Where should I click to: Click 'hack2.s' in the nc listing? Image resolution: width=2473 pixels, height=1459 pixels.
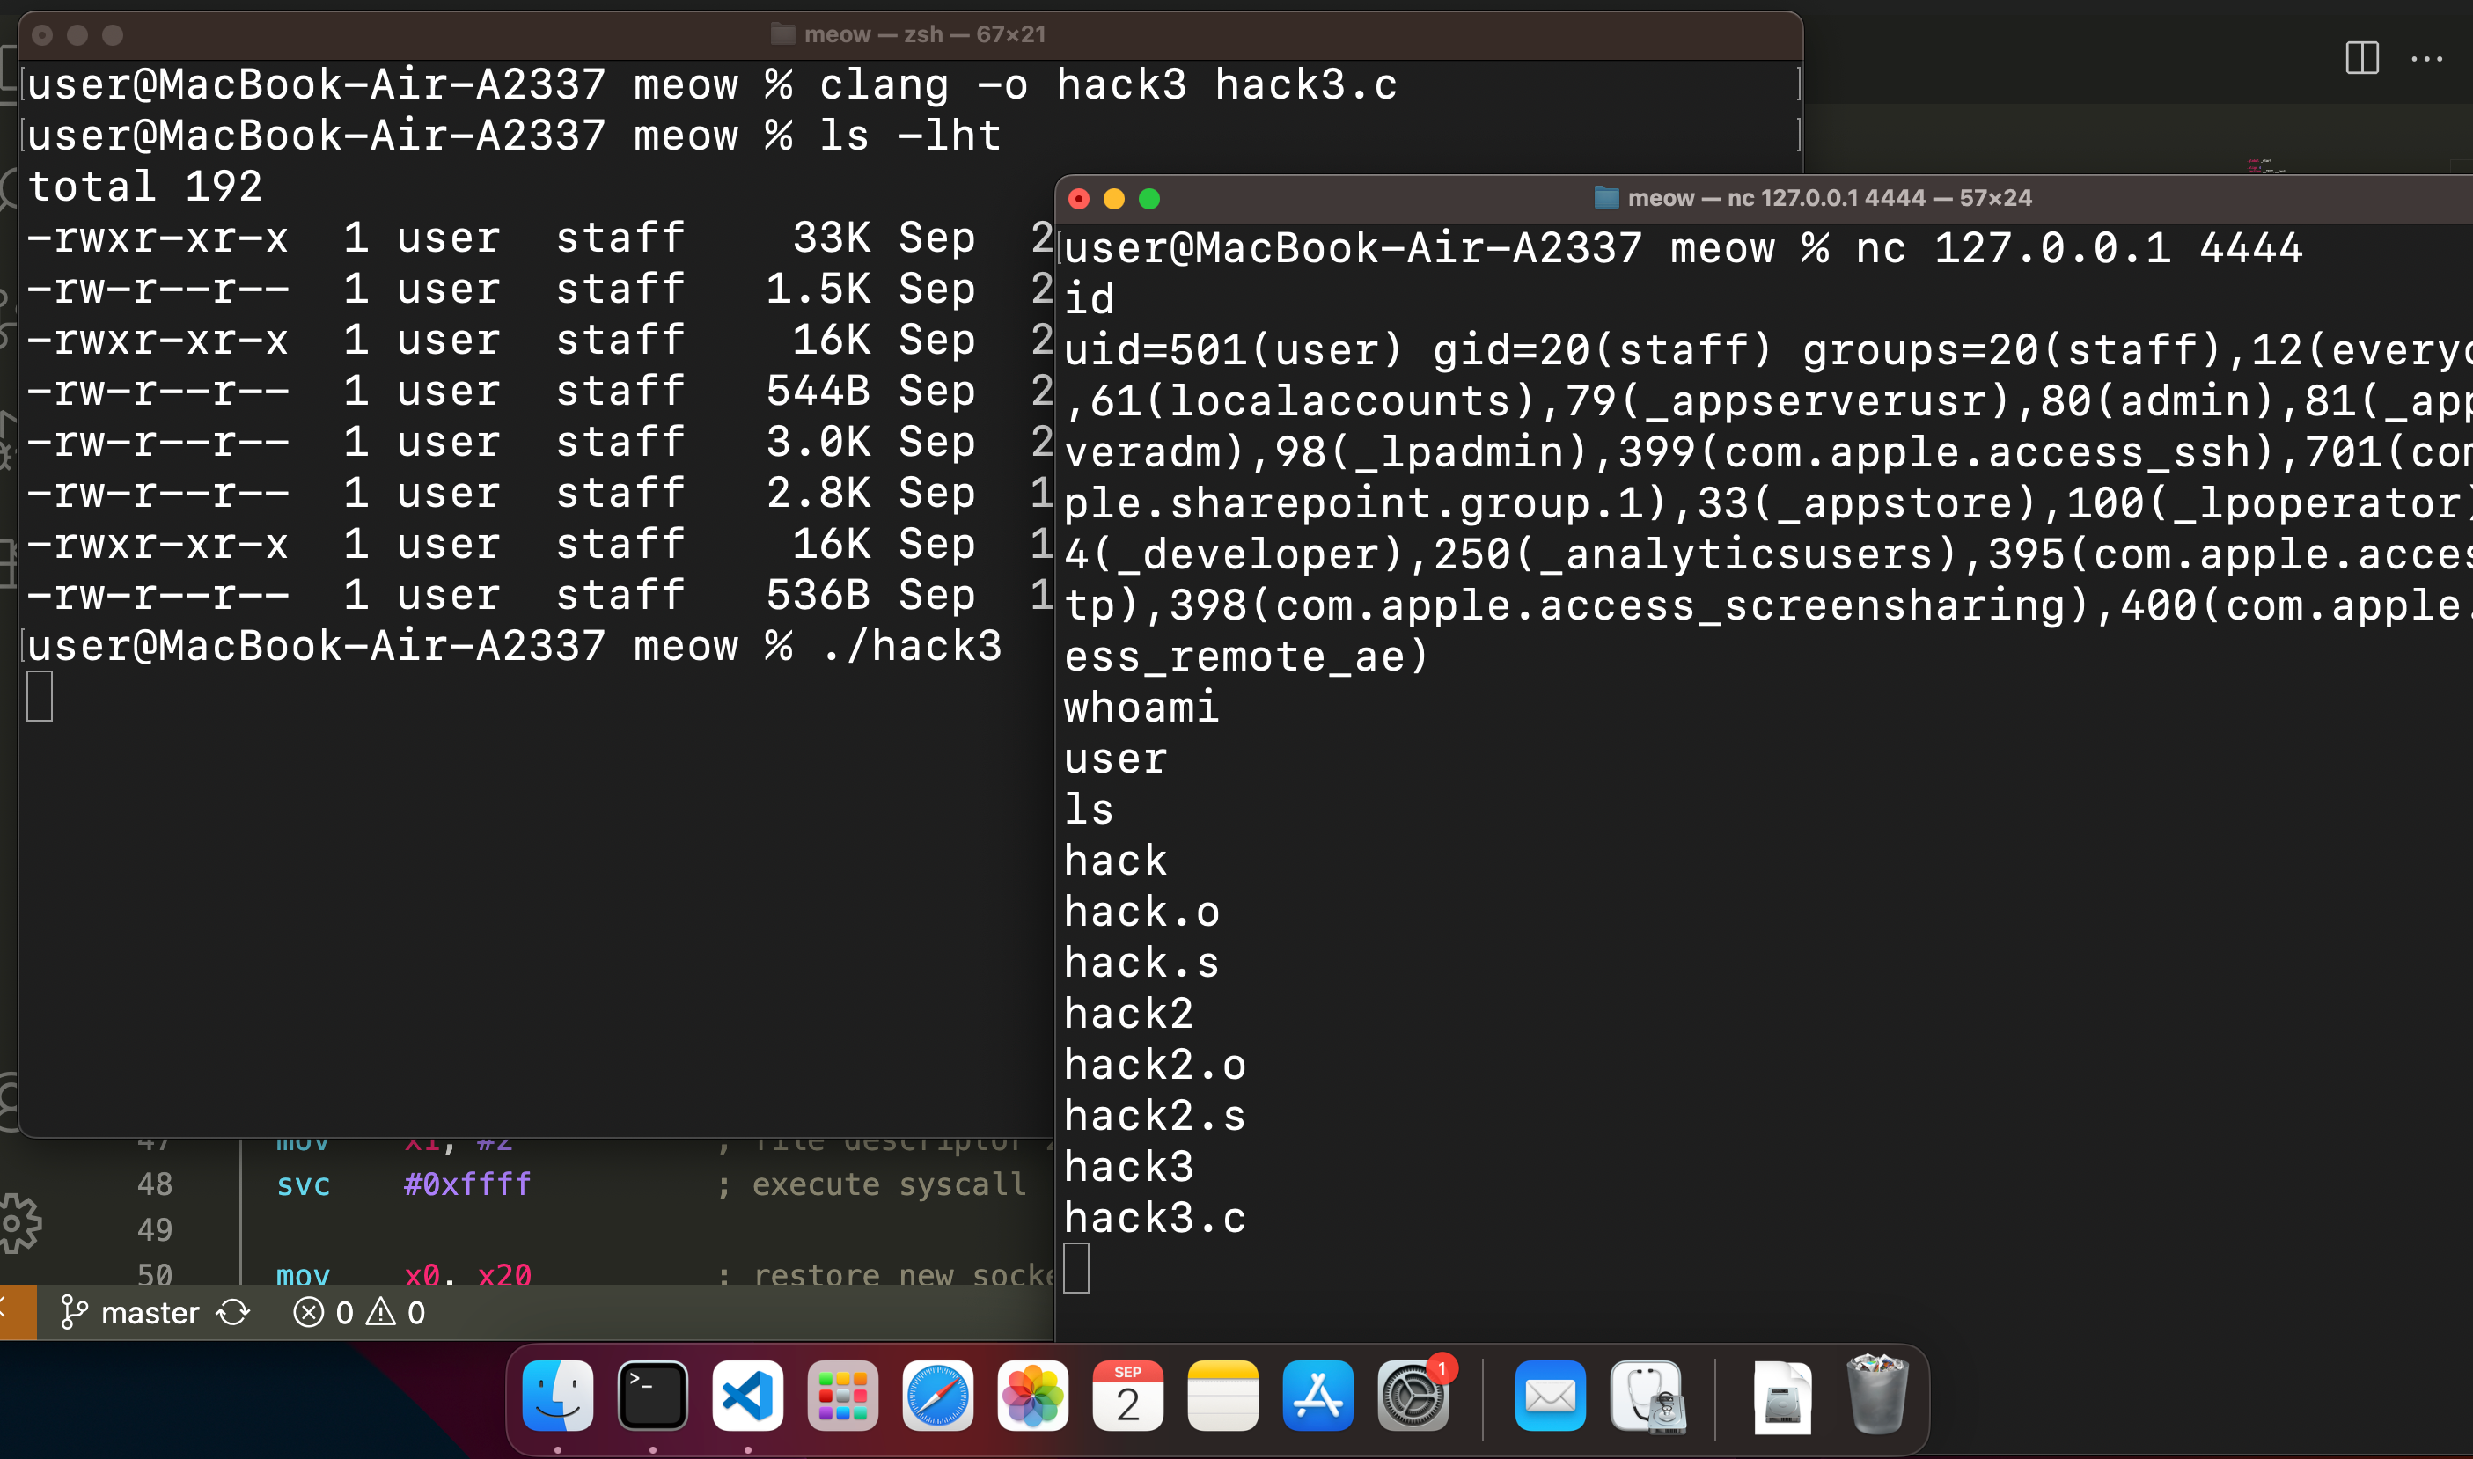click(x=1156, y=1116)
